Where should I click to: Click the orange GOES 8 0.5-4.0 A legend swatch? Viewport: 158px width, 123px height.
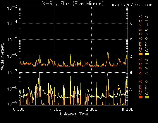[141, 54]
